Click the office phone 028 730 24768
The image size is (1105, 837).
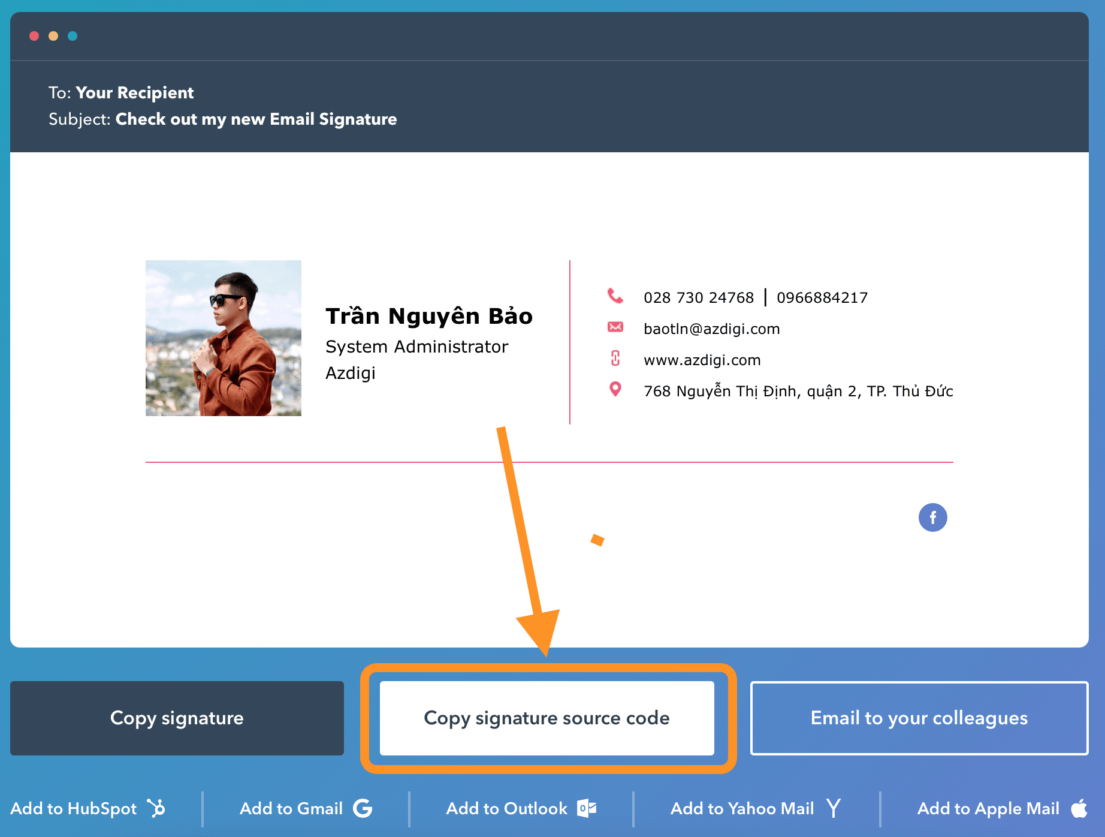tap(698, 298)
